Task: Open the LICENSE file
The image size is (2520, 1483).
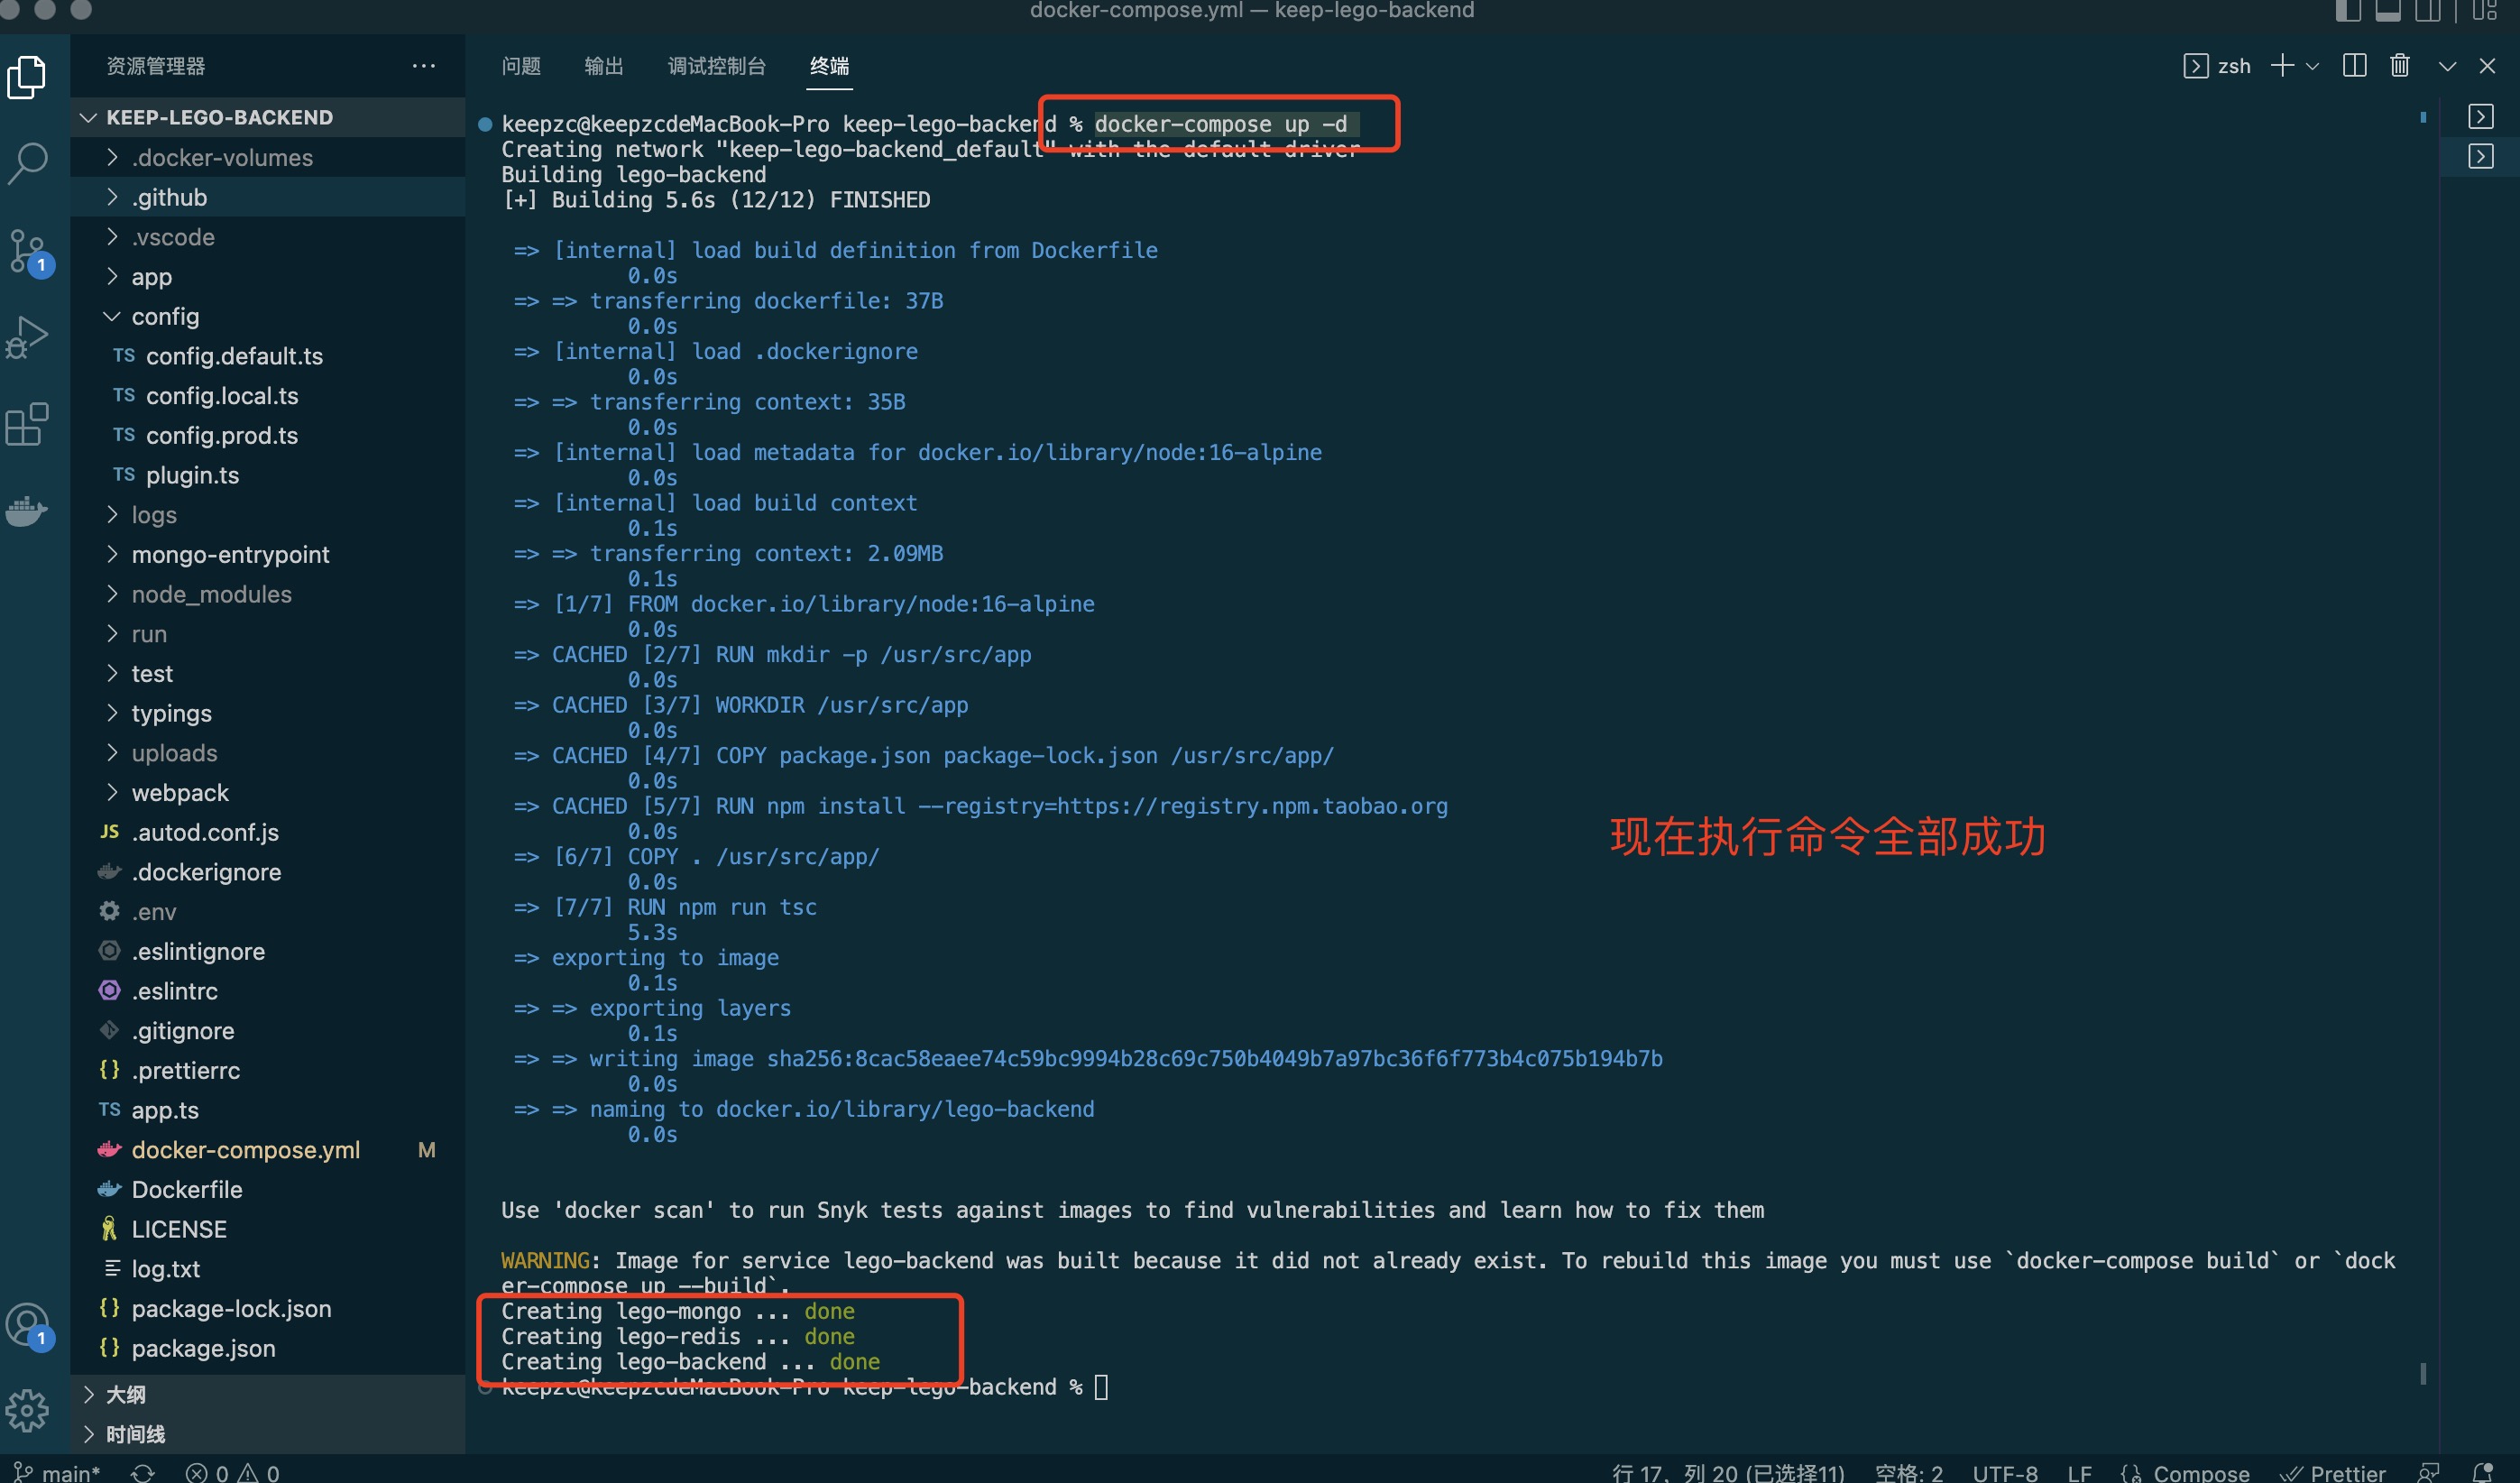Action: [268, 1229]
